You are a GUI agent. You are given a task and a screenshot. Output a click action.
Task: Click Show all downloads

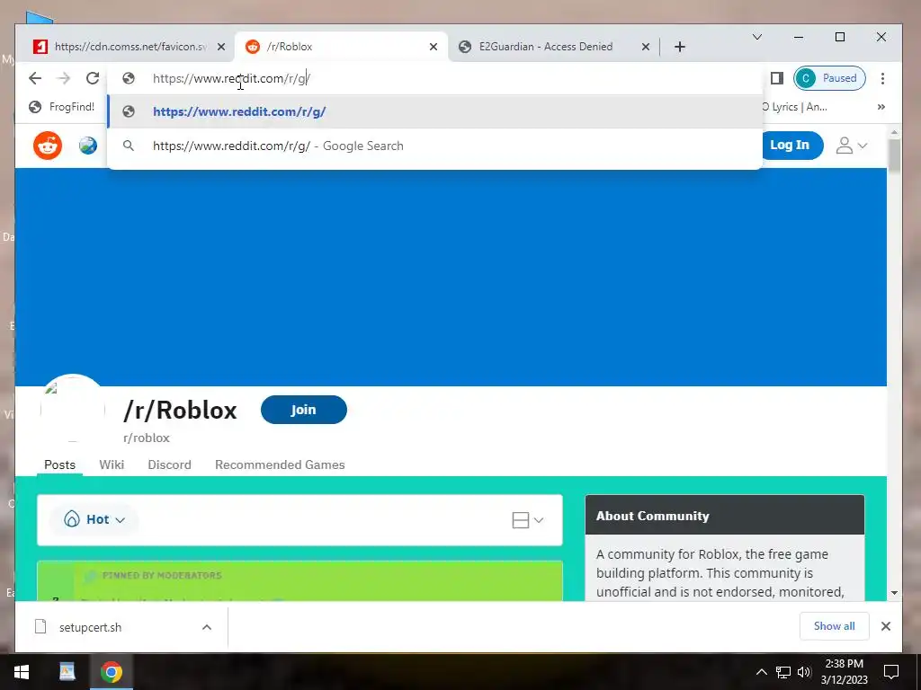coord(834,626)
